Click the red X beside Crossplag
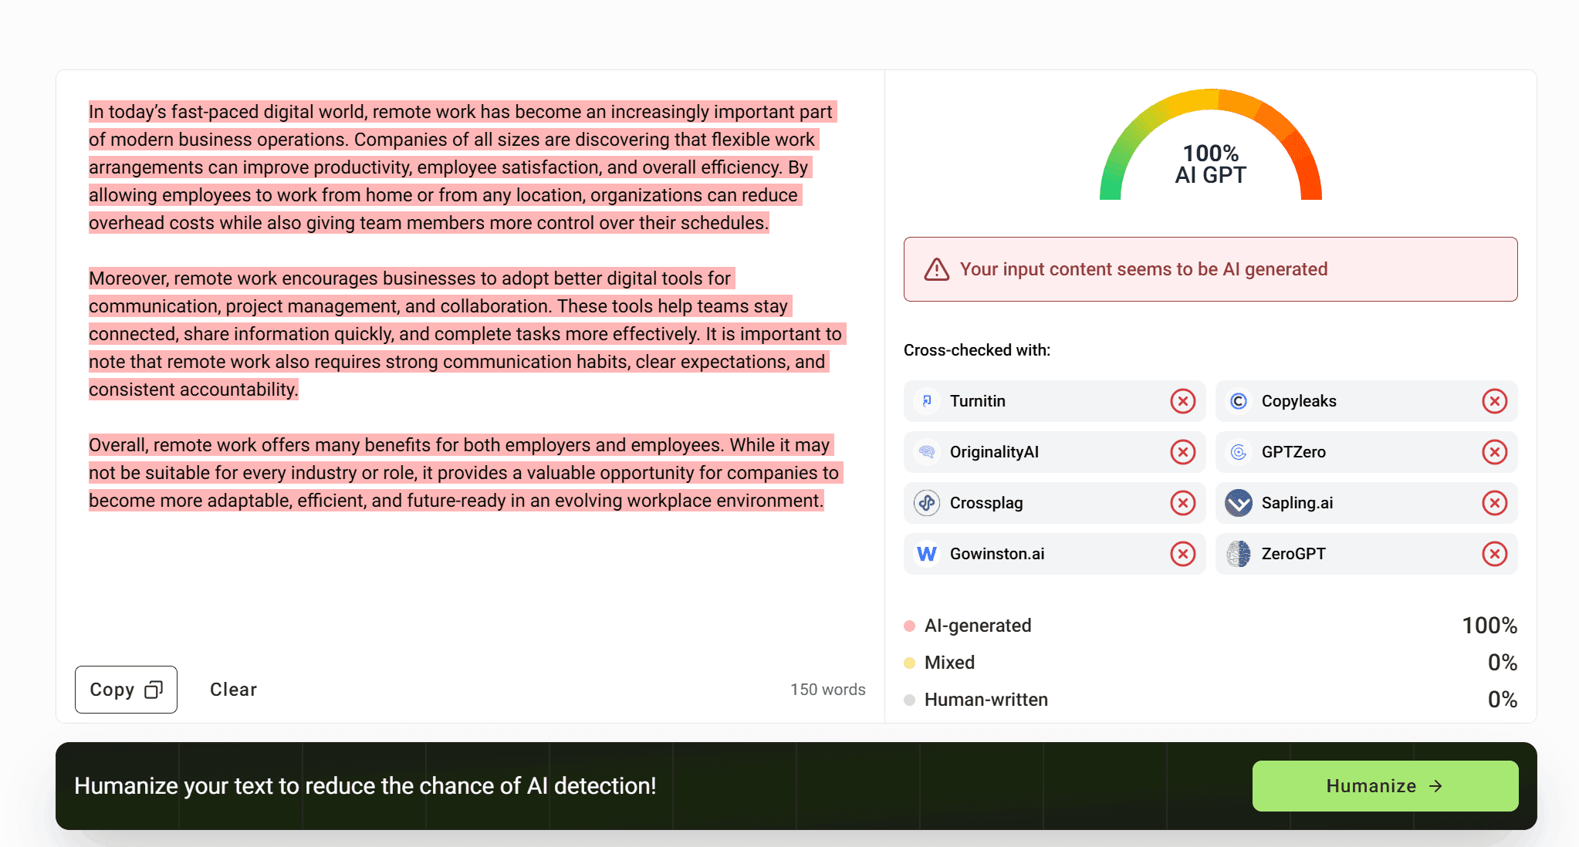This screenshot has height=847, width=1579. [x=1183, y=503]
